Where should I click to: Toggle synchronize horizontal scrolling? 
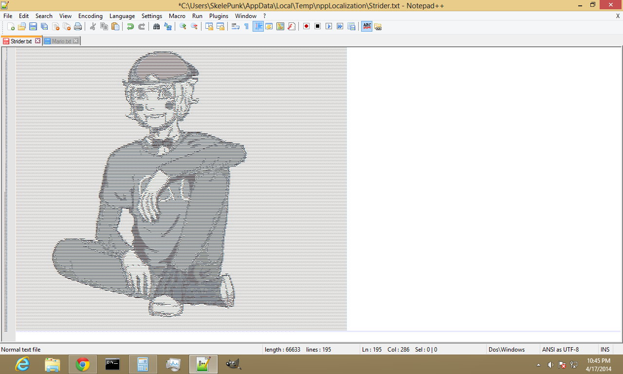pos(220,26)
